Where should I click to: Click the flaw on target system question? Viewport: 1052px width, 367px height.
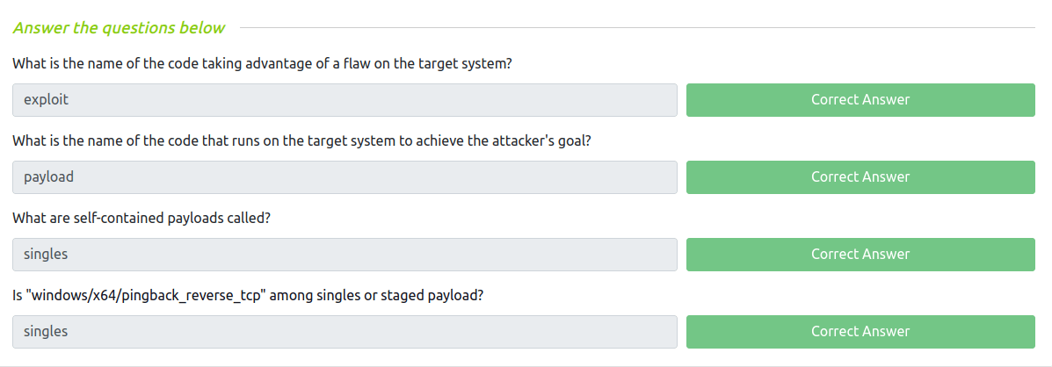coord(262,64)
